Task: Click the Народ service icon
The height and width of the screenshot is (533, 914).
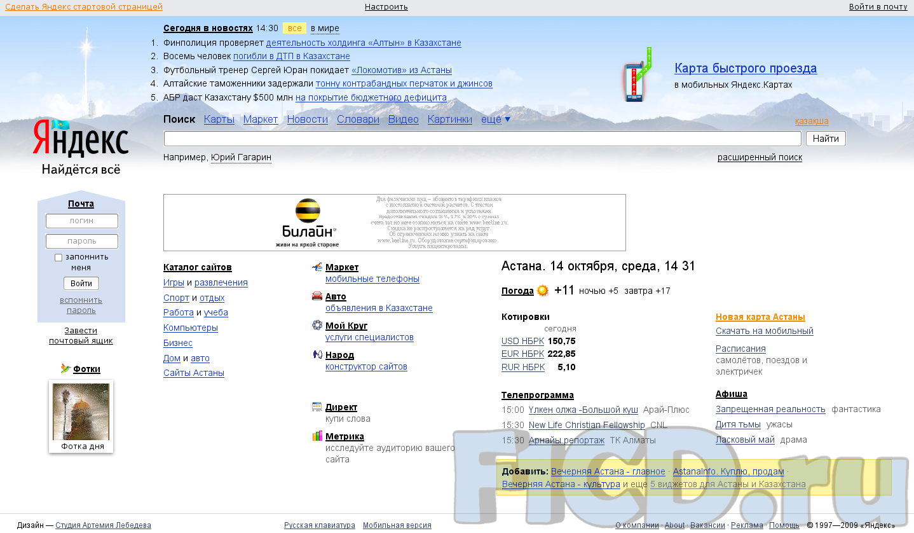Action: point(317,354)
